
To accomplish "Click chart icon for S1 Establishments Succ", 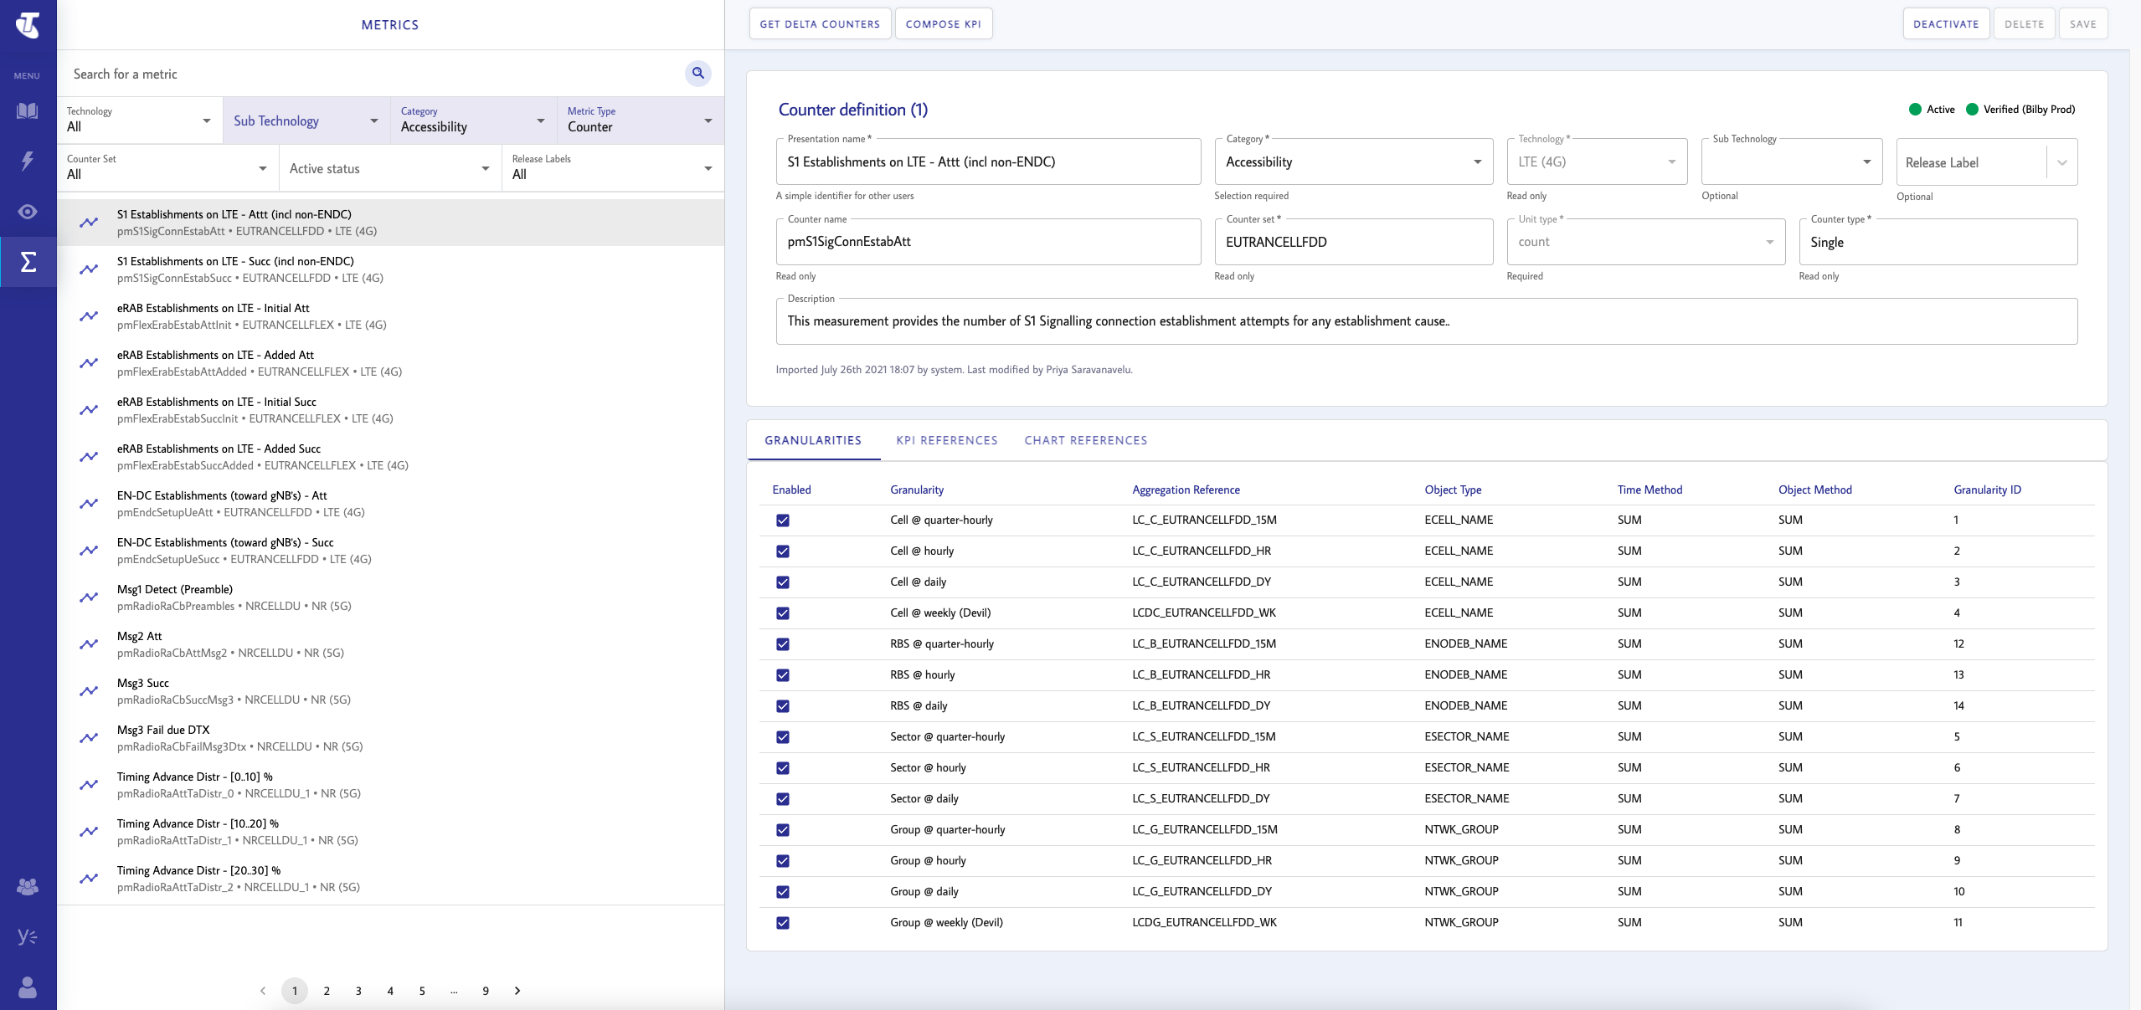I will (x=89, y=269).
